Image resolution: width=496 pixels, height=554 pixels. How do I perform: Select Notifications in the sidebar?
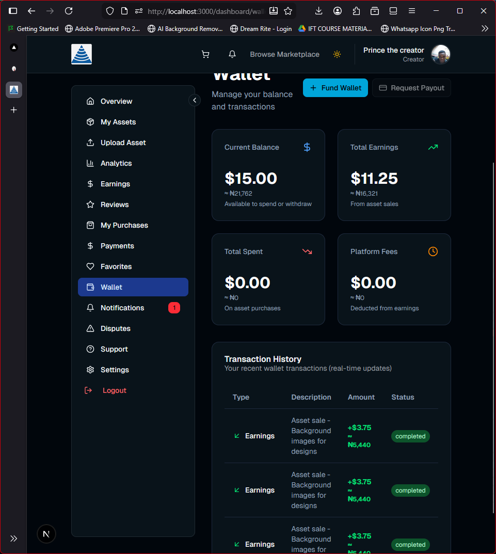point(122,308)
